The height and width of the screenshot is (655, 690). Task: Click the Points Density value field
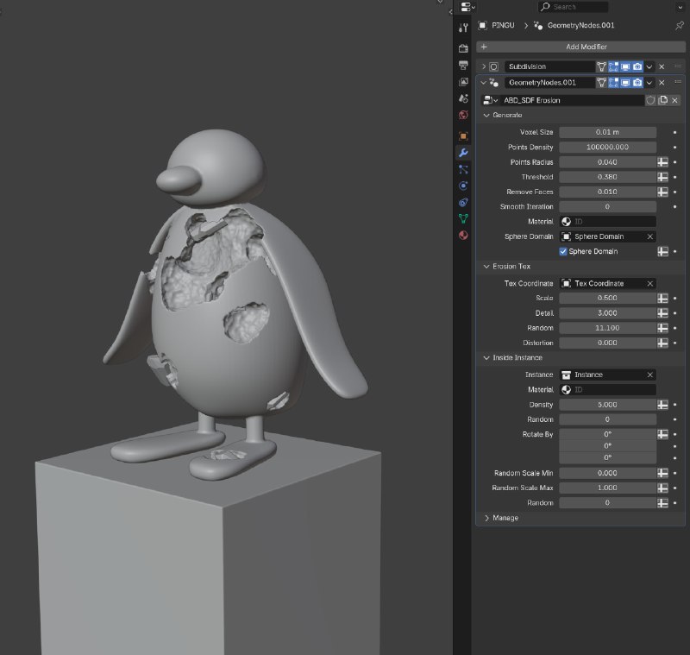coord(608,147)
